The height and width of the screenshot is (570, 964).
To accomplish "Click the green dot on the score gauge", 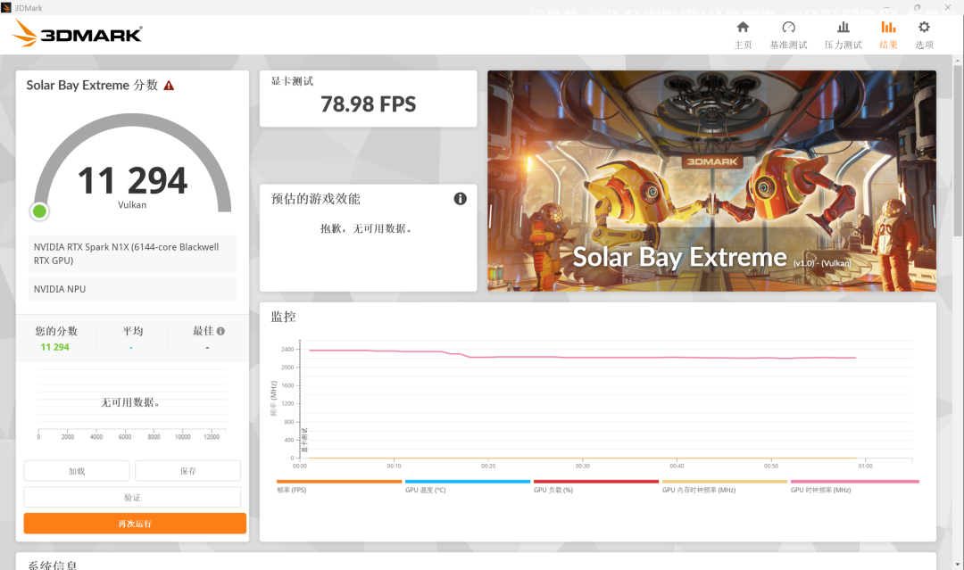I will (39, 211).
